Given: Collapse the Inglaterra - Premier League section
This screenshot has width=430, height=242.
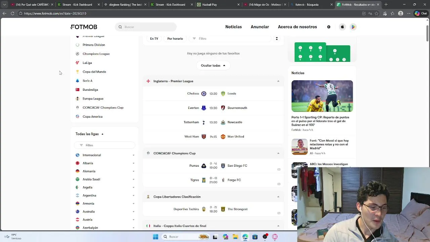Looking at the screenshot, I should pos(278,81).
